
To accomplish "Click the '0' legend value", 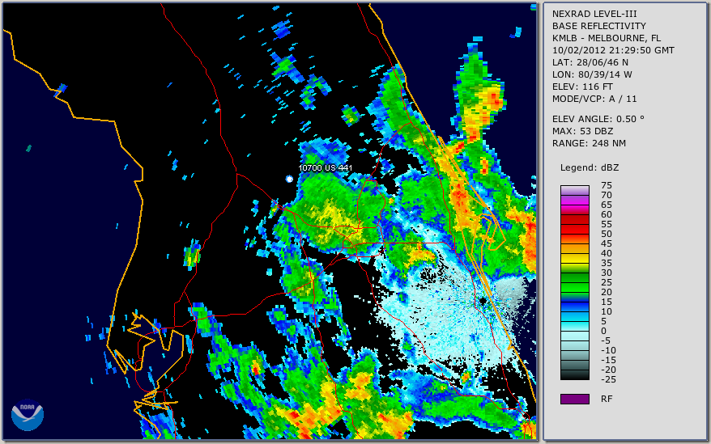I will (603, 332).
